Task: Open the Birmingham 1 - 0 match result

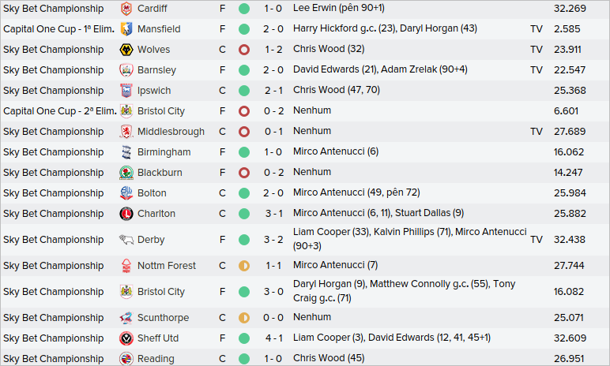Action: 273,152
